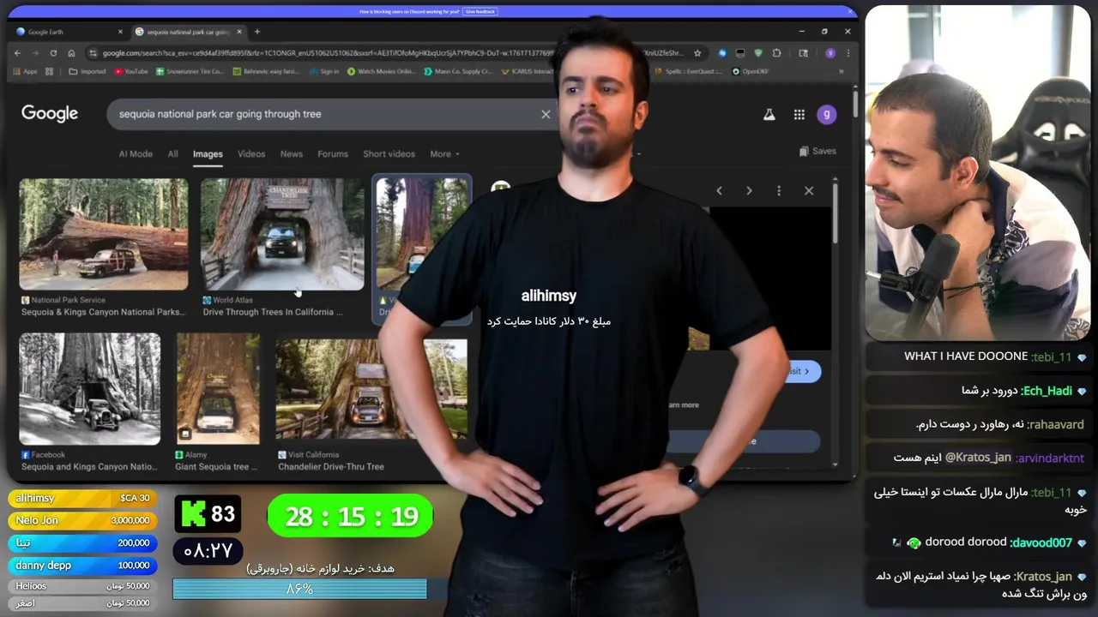Open the Mann Co. Supply Cr bookmark
Image resolution: width=1098 pixels, height=617 pixels.
[458, 72]
